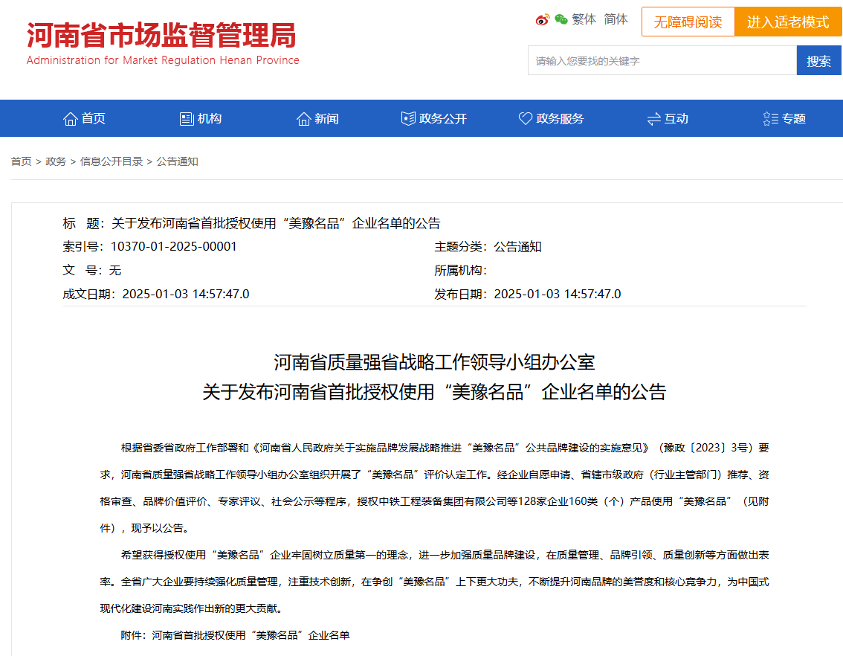The height and width of the screenshot is (656, 843).
Task: Switch display to 简体 characters
Action: 615,20
